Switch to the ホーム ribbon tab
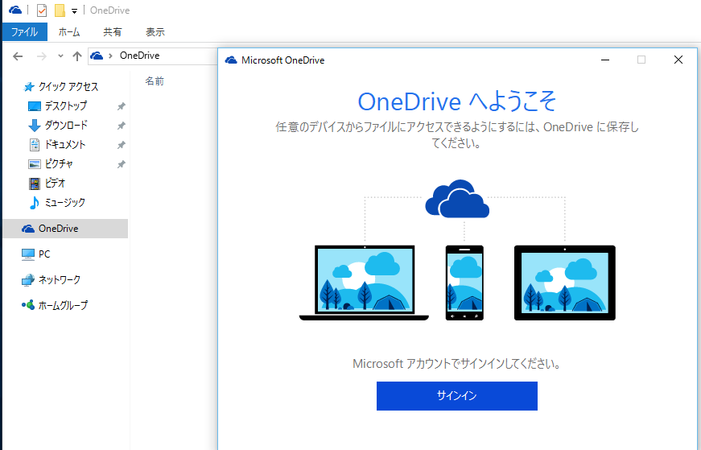Screen dimensions: 701x450 click(69, 32)
